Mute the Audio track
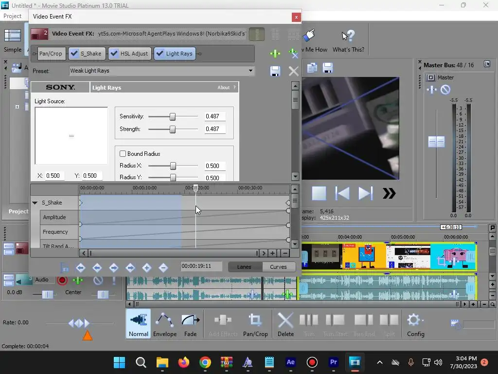498x374 pixels. coord(98,280)
